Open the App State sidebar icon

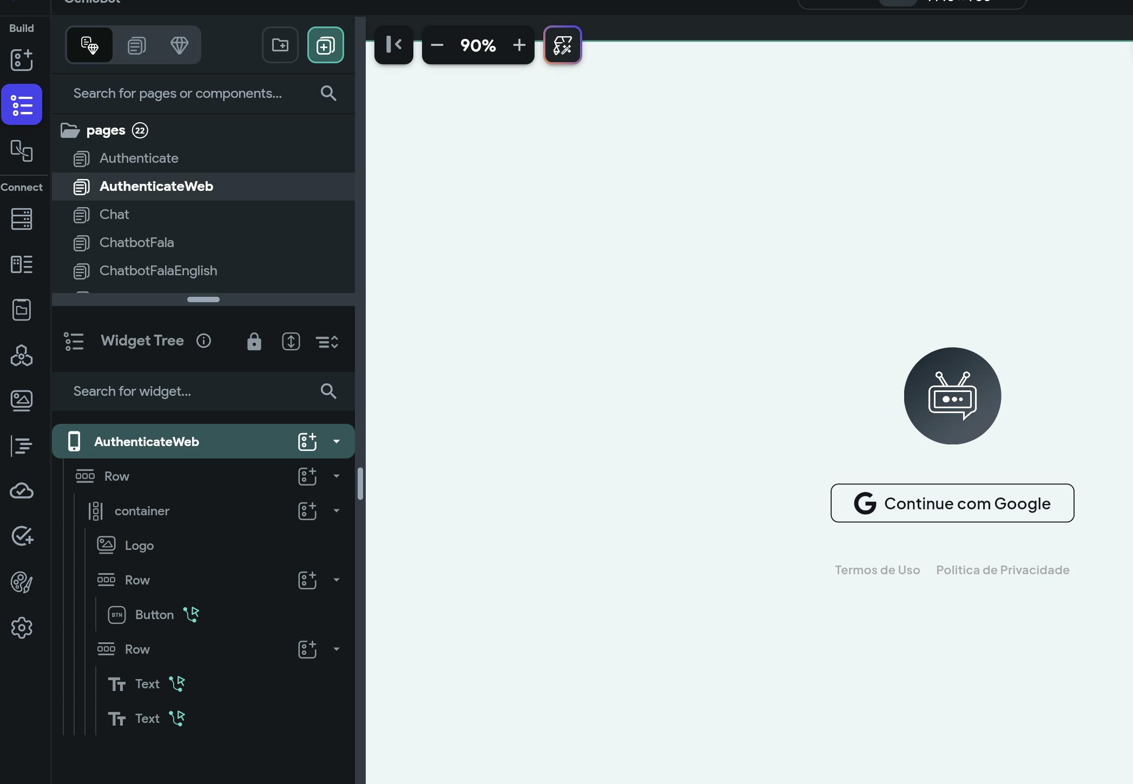tap(22, 310)
